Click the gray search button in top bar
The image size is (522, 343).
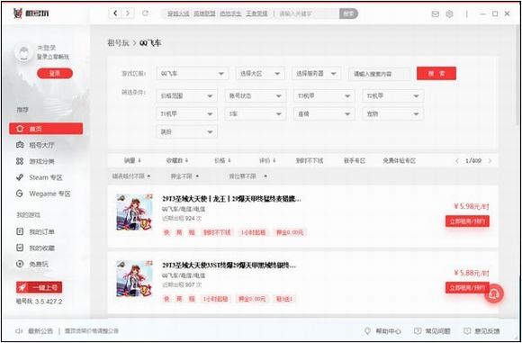348,14
